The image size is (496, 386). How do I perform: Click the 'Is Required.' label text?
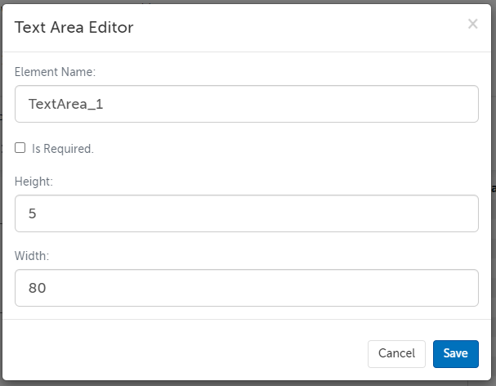tap(63, 149)
